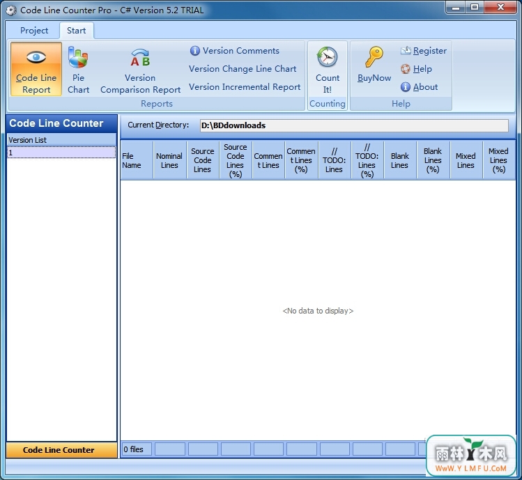Open the Version Incremental Report
This screenshot has height=480, width=522.
pos(245,87)
